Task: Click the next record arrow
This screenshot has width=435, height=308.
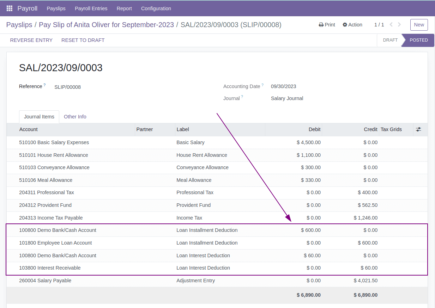Action: [x=399, y=25]
